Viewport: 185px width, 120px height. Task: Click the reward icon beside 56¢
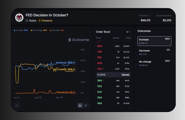coord(103,81)
